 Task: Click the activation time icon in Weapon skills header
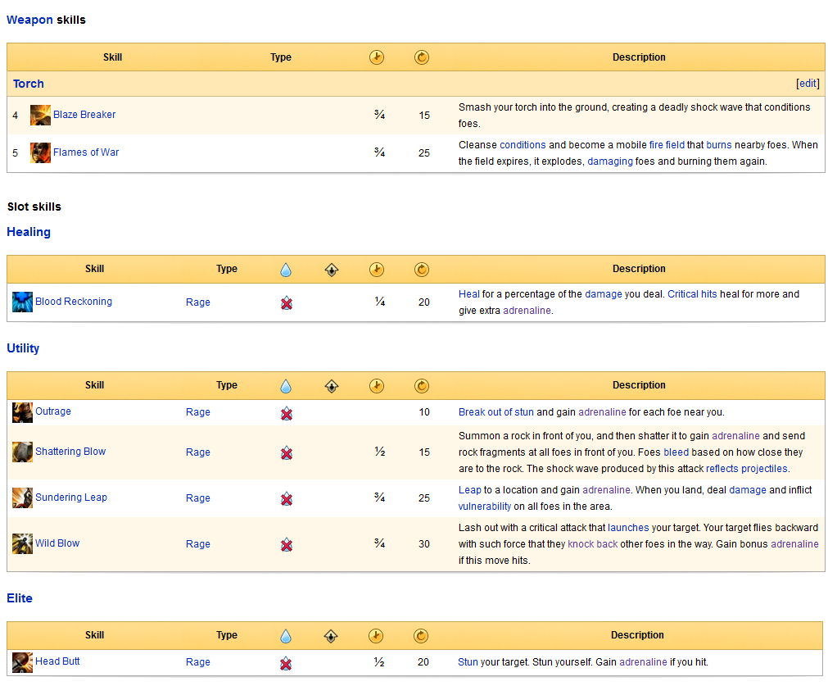point(377,57)
